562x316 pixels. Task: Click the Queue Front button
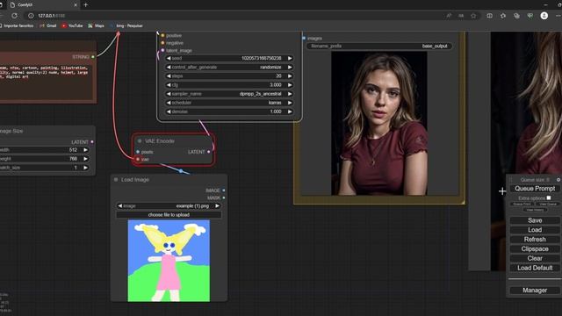[522, 204]
